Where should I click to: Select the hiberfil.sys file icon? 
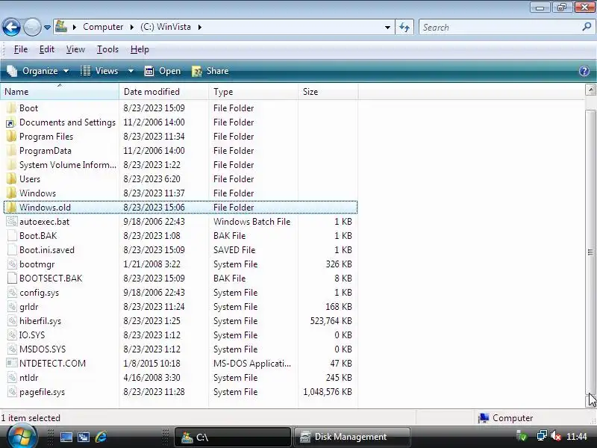[12, 321]
